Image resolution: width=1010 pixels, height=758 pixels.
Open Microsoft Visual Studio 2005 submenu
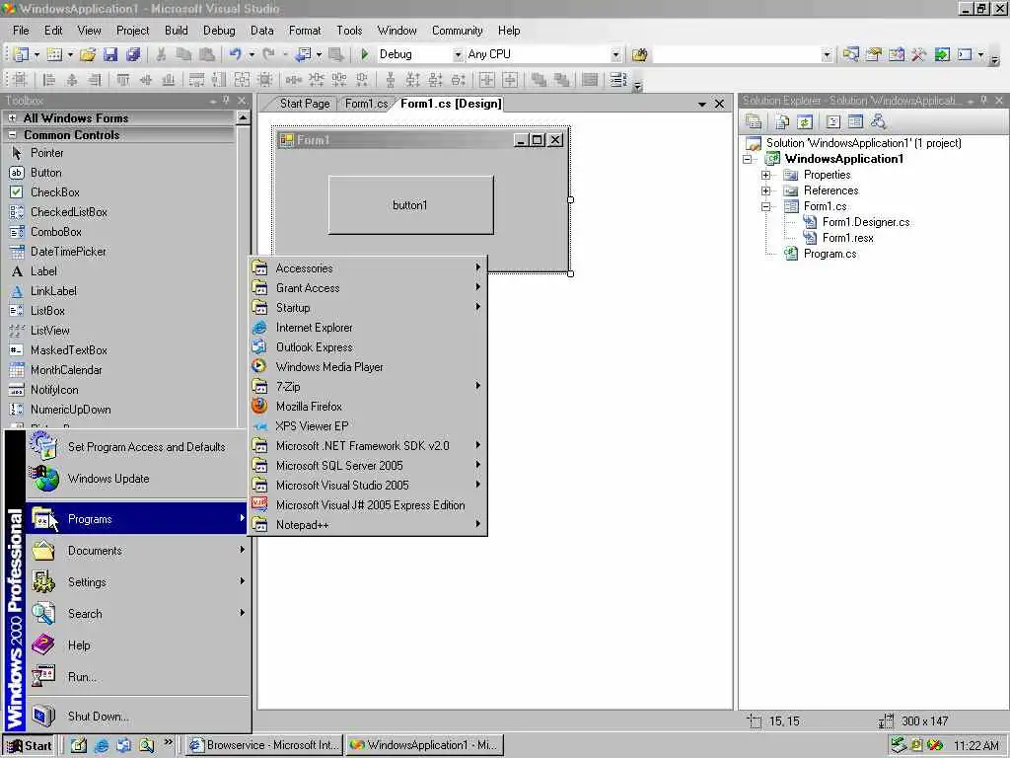pyautogui.click(x=367, y=486)
